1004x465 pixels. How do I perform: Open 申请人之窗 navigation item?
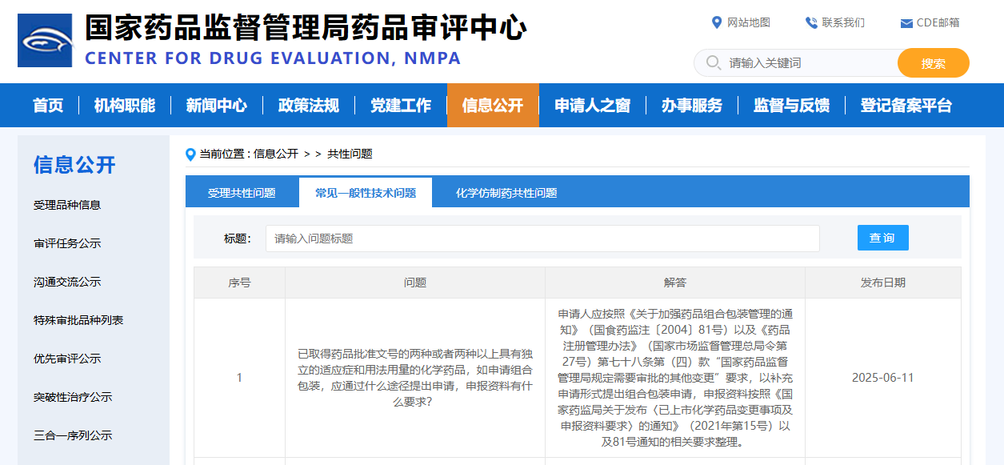click(593, 105)
